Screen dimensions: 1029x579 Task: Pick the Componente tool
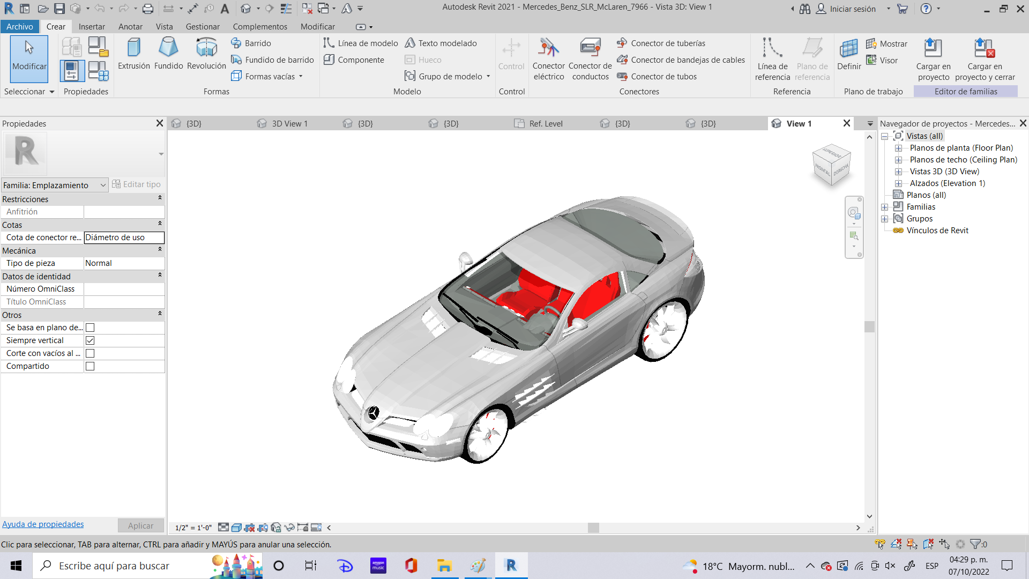click(x=354, y=60)
